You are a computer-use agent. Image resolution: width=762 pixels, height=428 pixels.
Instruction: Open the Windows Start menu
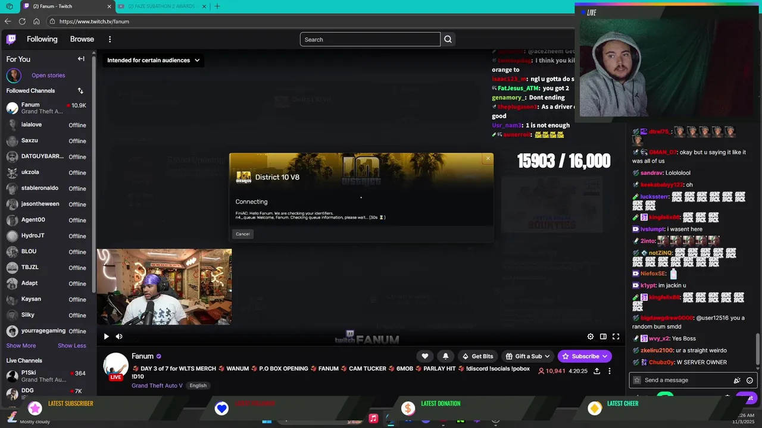267,421
